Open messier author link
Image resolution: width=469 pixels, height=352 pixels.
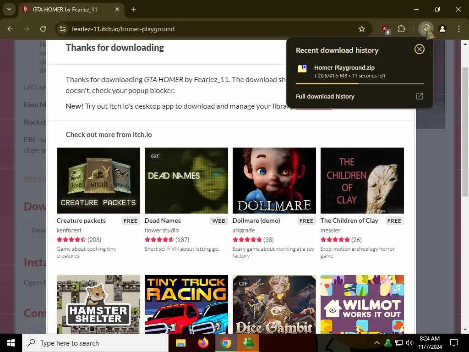330,230
